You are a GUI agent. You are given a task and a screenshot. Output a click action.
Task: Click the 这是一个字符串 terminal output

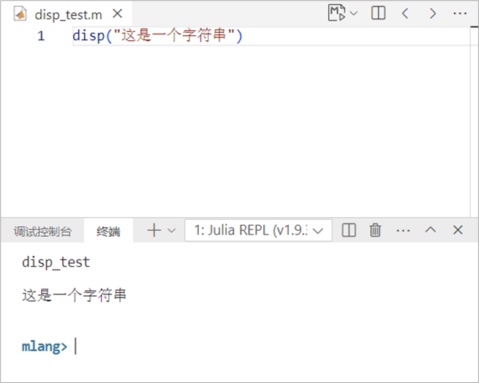[x=74, y=295]
